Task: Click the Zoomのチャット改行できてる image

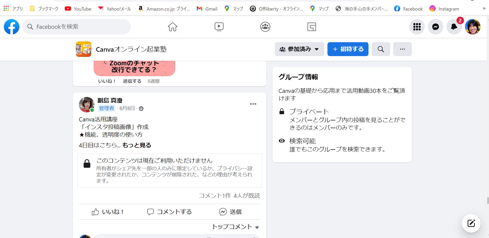Action: click(x=134, y=68)
